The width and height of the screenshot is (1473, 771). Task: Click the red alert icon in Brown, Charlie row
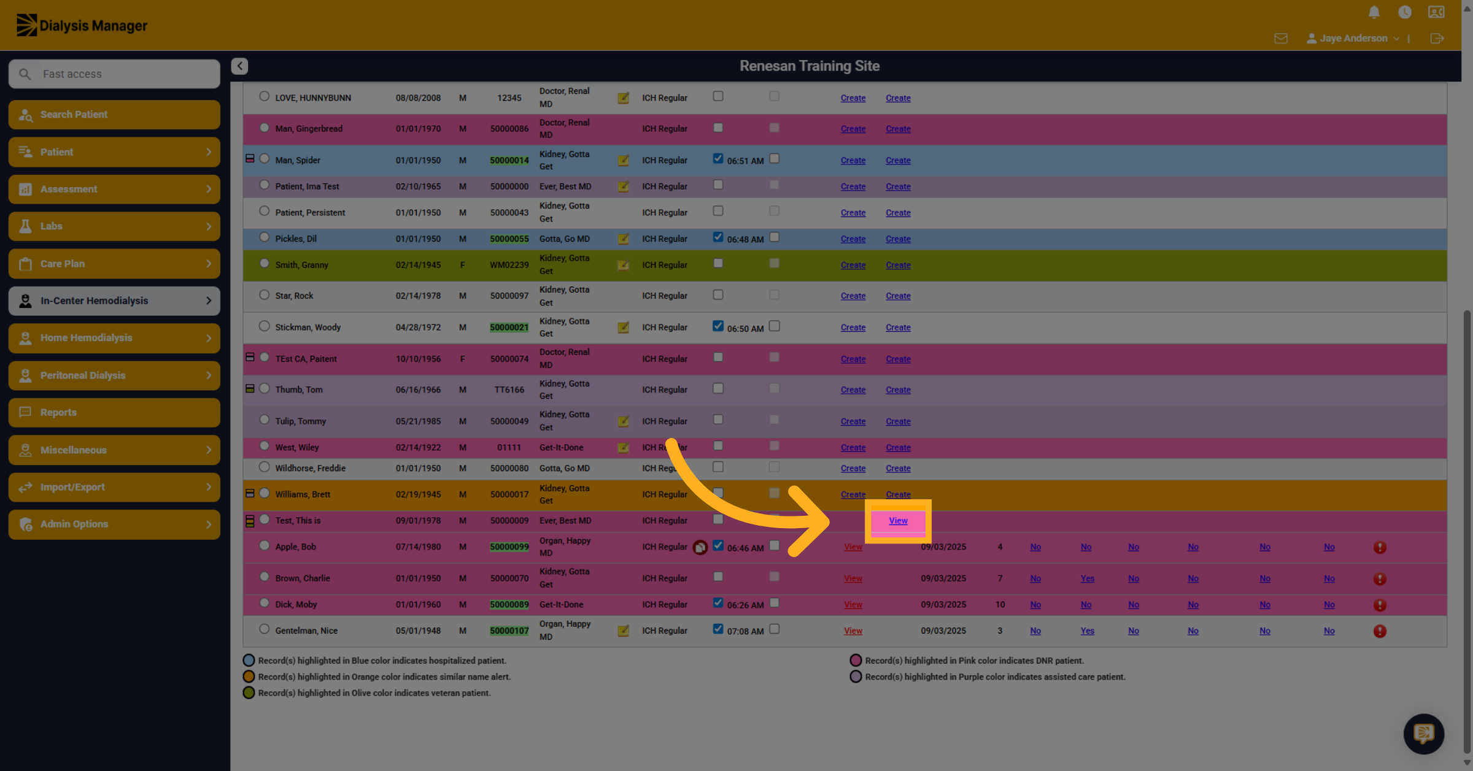pos(1380,578)
